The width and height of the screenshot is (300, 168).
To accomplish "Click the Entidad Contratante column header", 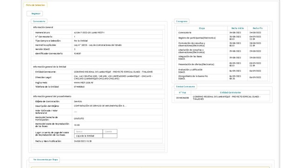I will point(230,93).
